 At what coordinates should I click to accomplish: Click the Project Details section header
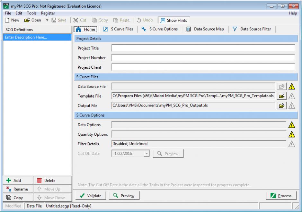click(x=186, y=38)
